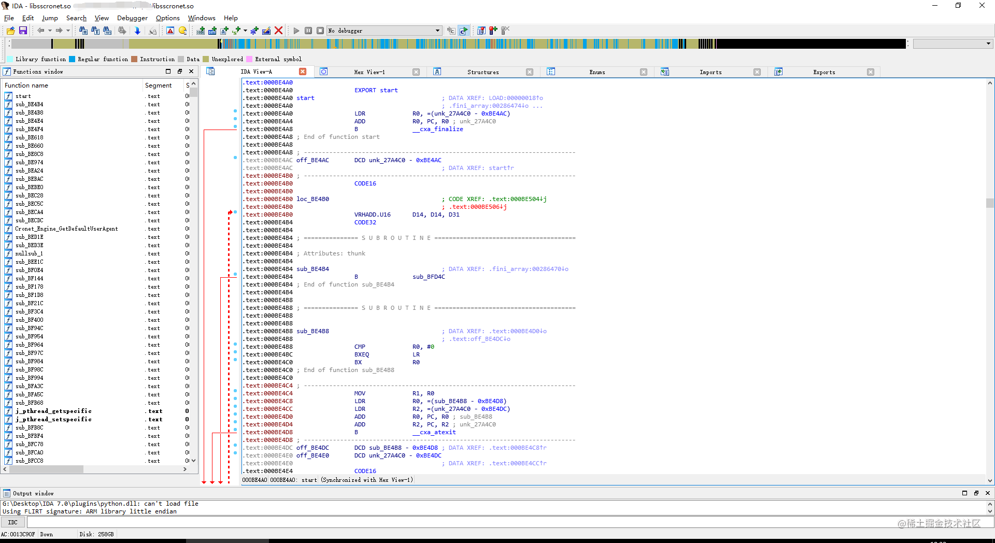This screenshot has width=995, height=543.
Task: Click the Search binary sequence binoculars icon
Action: pyautogui.click(x=107, y=31)
